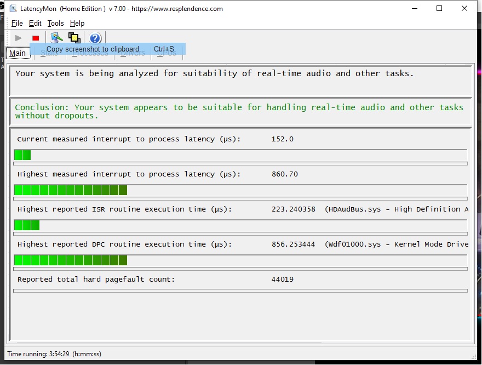Click the 'Highest reported DPC routine execution time' label
The height and width of the screenshot is (365, 482).
pos(124,244)
